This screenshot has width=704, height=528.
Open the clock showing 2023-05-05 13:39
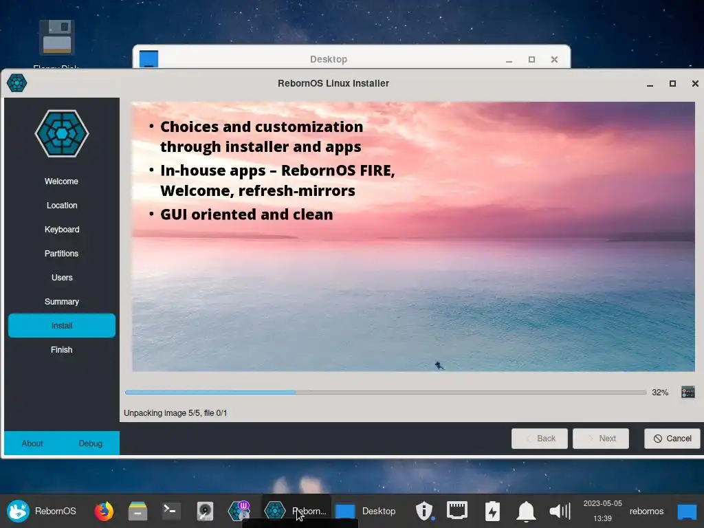(x=602, y=511)
